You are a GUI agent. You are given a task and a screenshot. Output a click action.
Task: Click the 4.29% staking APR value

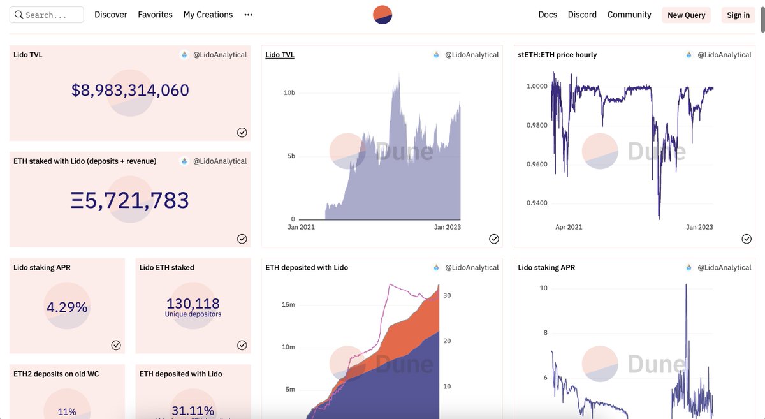pyautogui.click(x=67, y=307)
